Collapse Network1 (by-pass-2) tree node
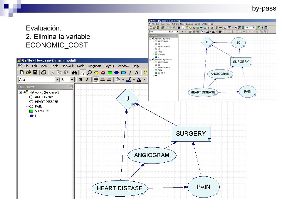This screenshot has width=282, height=211. [21, 92]
